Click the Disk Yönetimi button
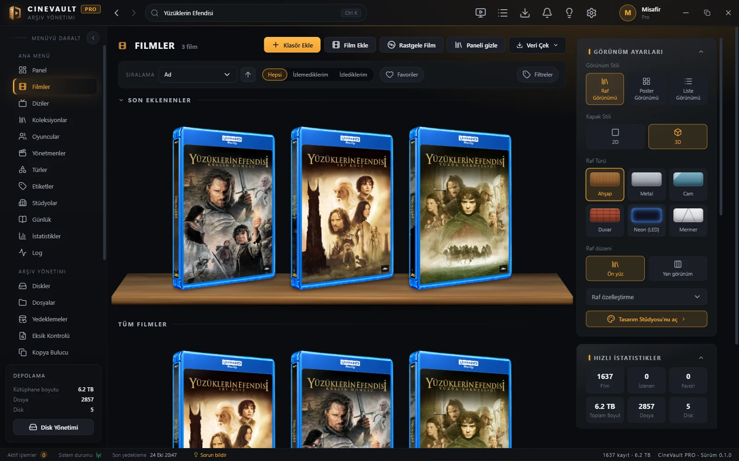 [54, 427]
